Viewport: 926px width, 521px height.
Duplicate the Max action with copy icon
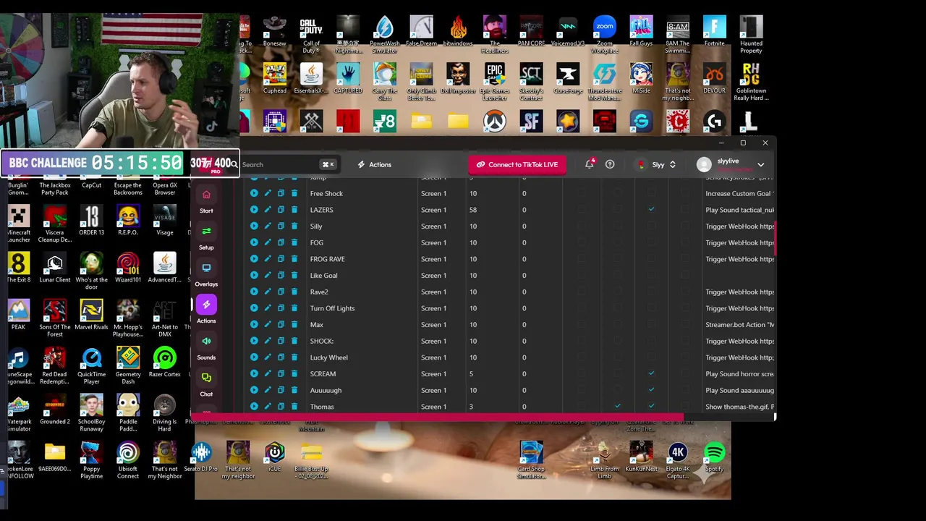tap(281, 325)
